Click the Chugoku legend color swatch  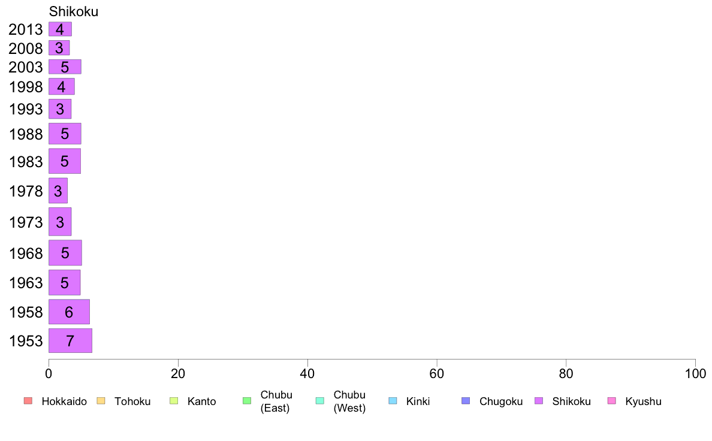466,401
